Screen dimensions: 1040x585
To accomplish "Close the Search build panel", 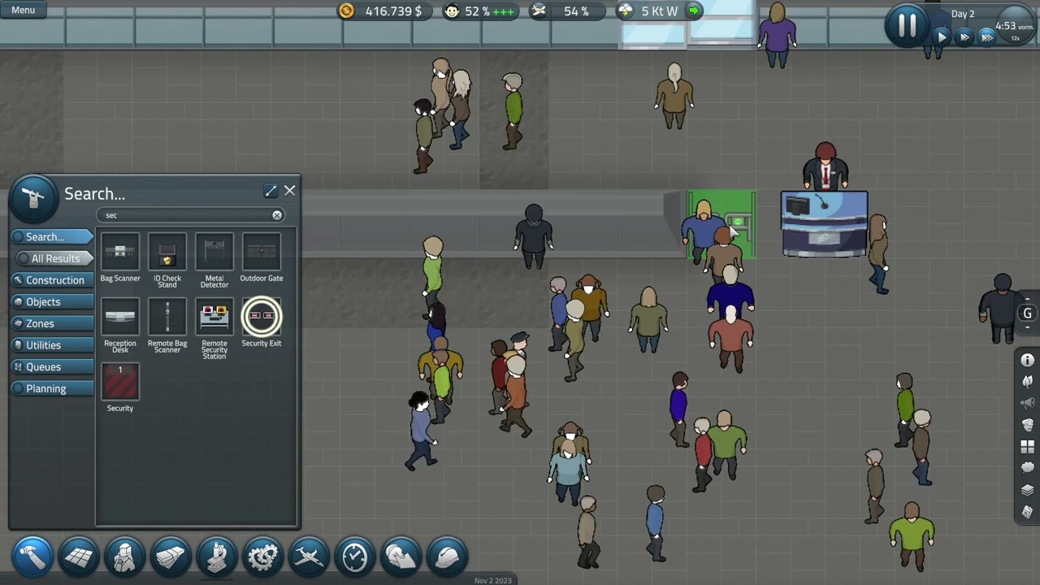I will pos(289,191).
